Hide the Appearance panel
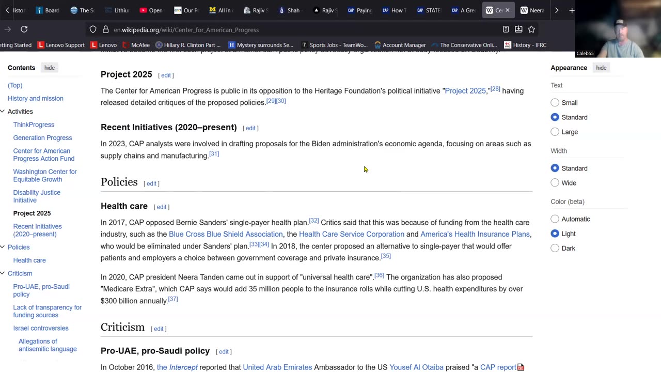The height and width of the screenshot is (372, 661). pos(601,68)
